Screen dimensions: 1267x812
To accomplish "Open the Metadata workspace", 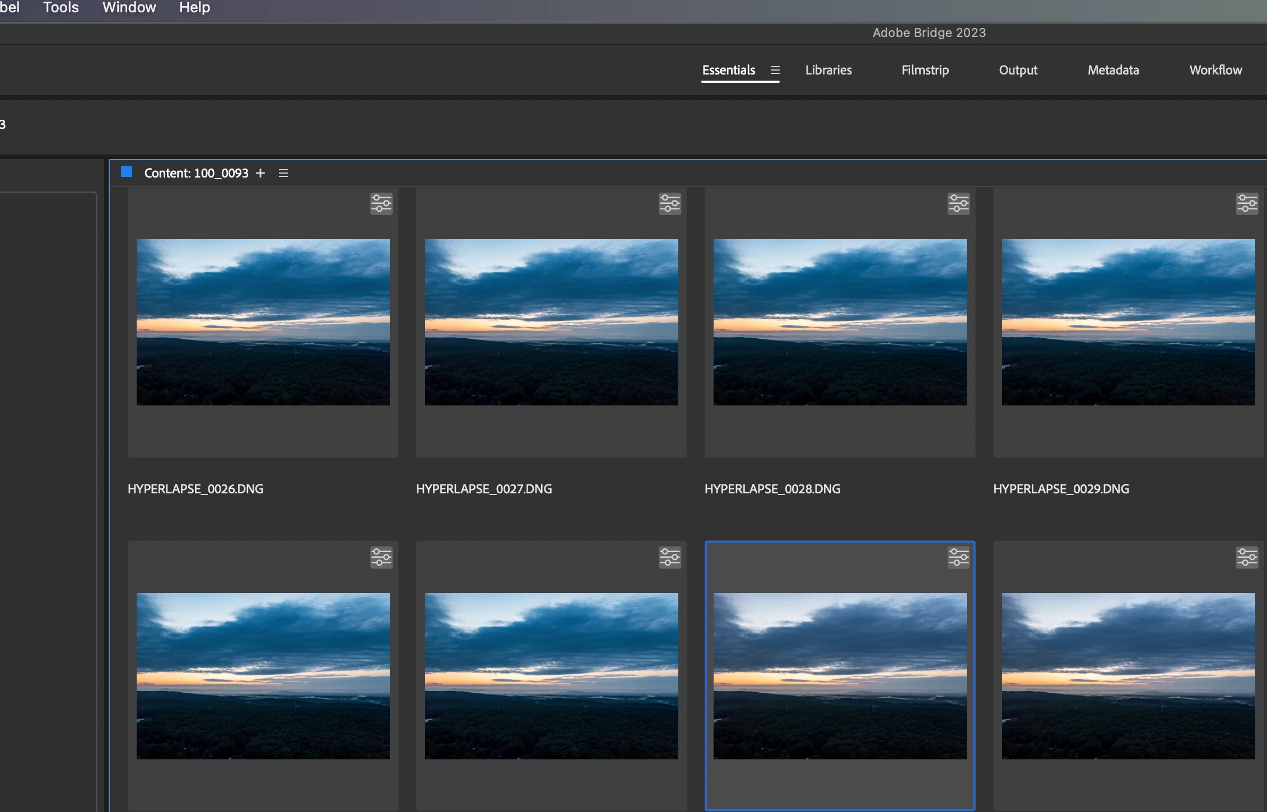I will pos(1113,70).
